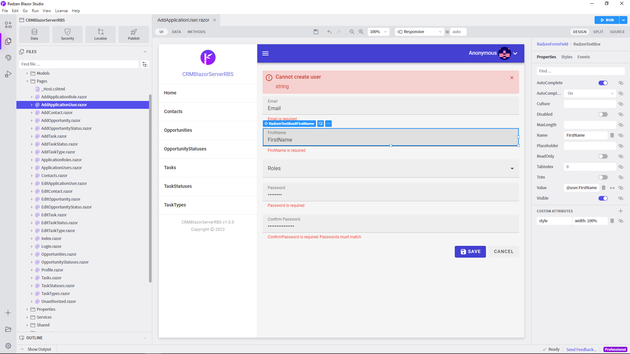
Task: Open the Styles tab in properties
Action: point(567,57)
